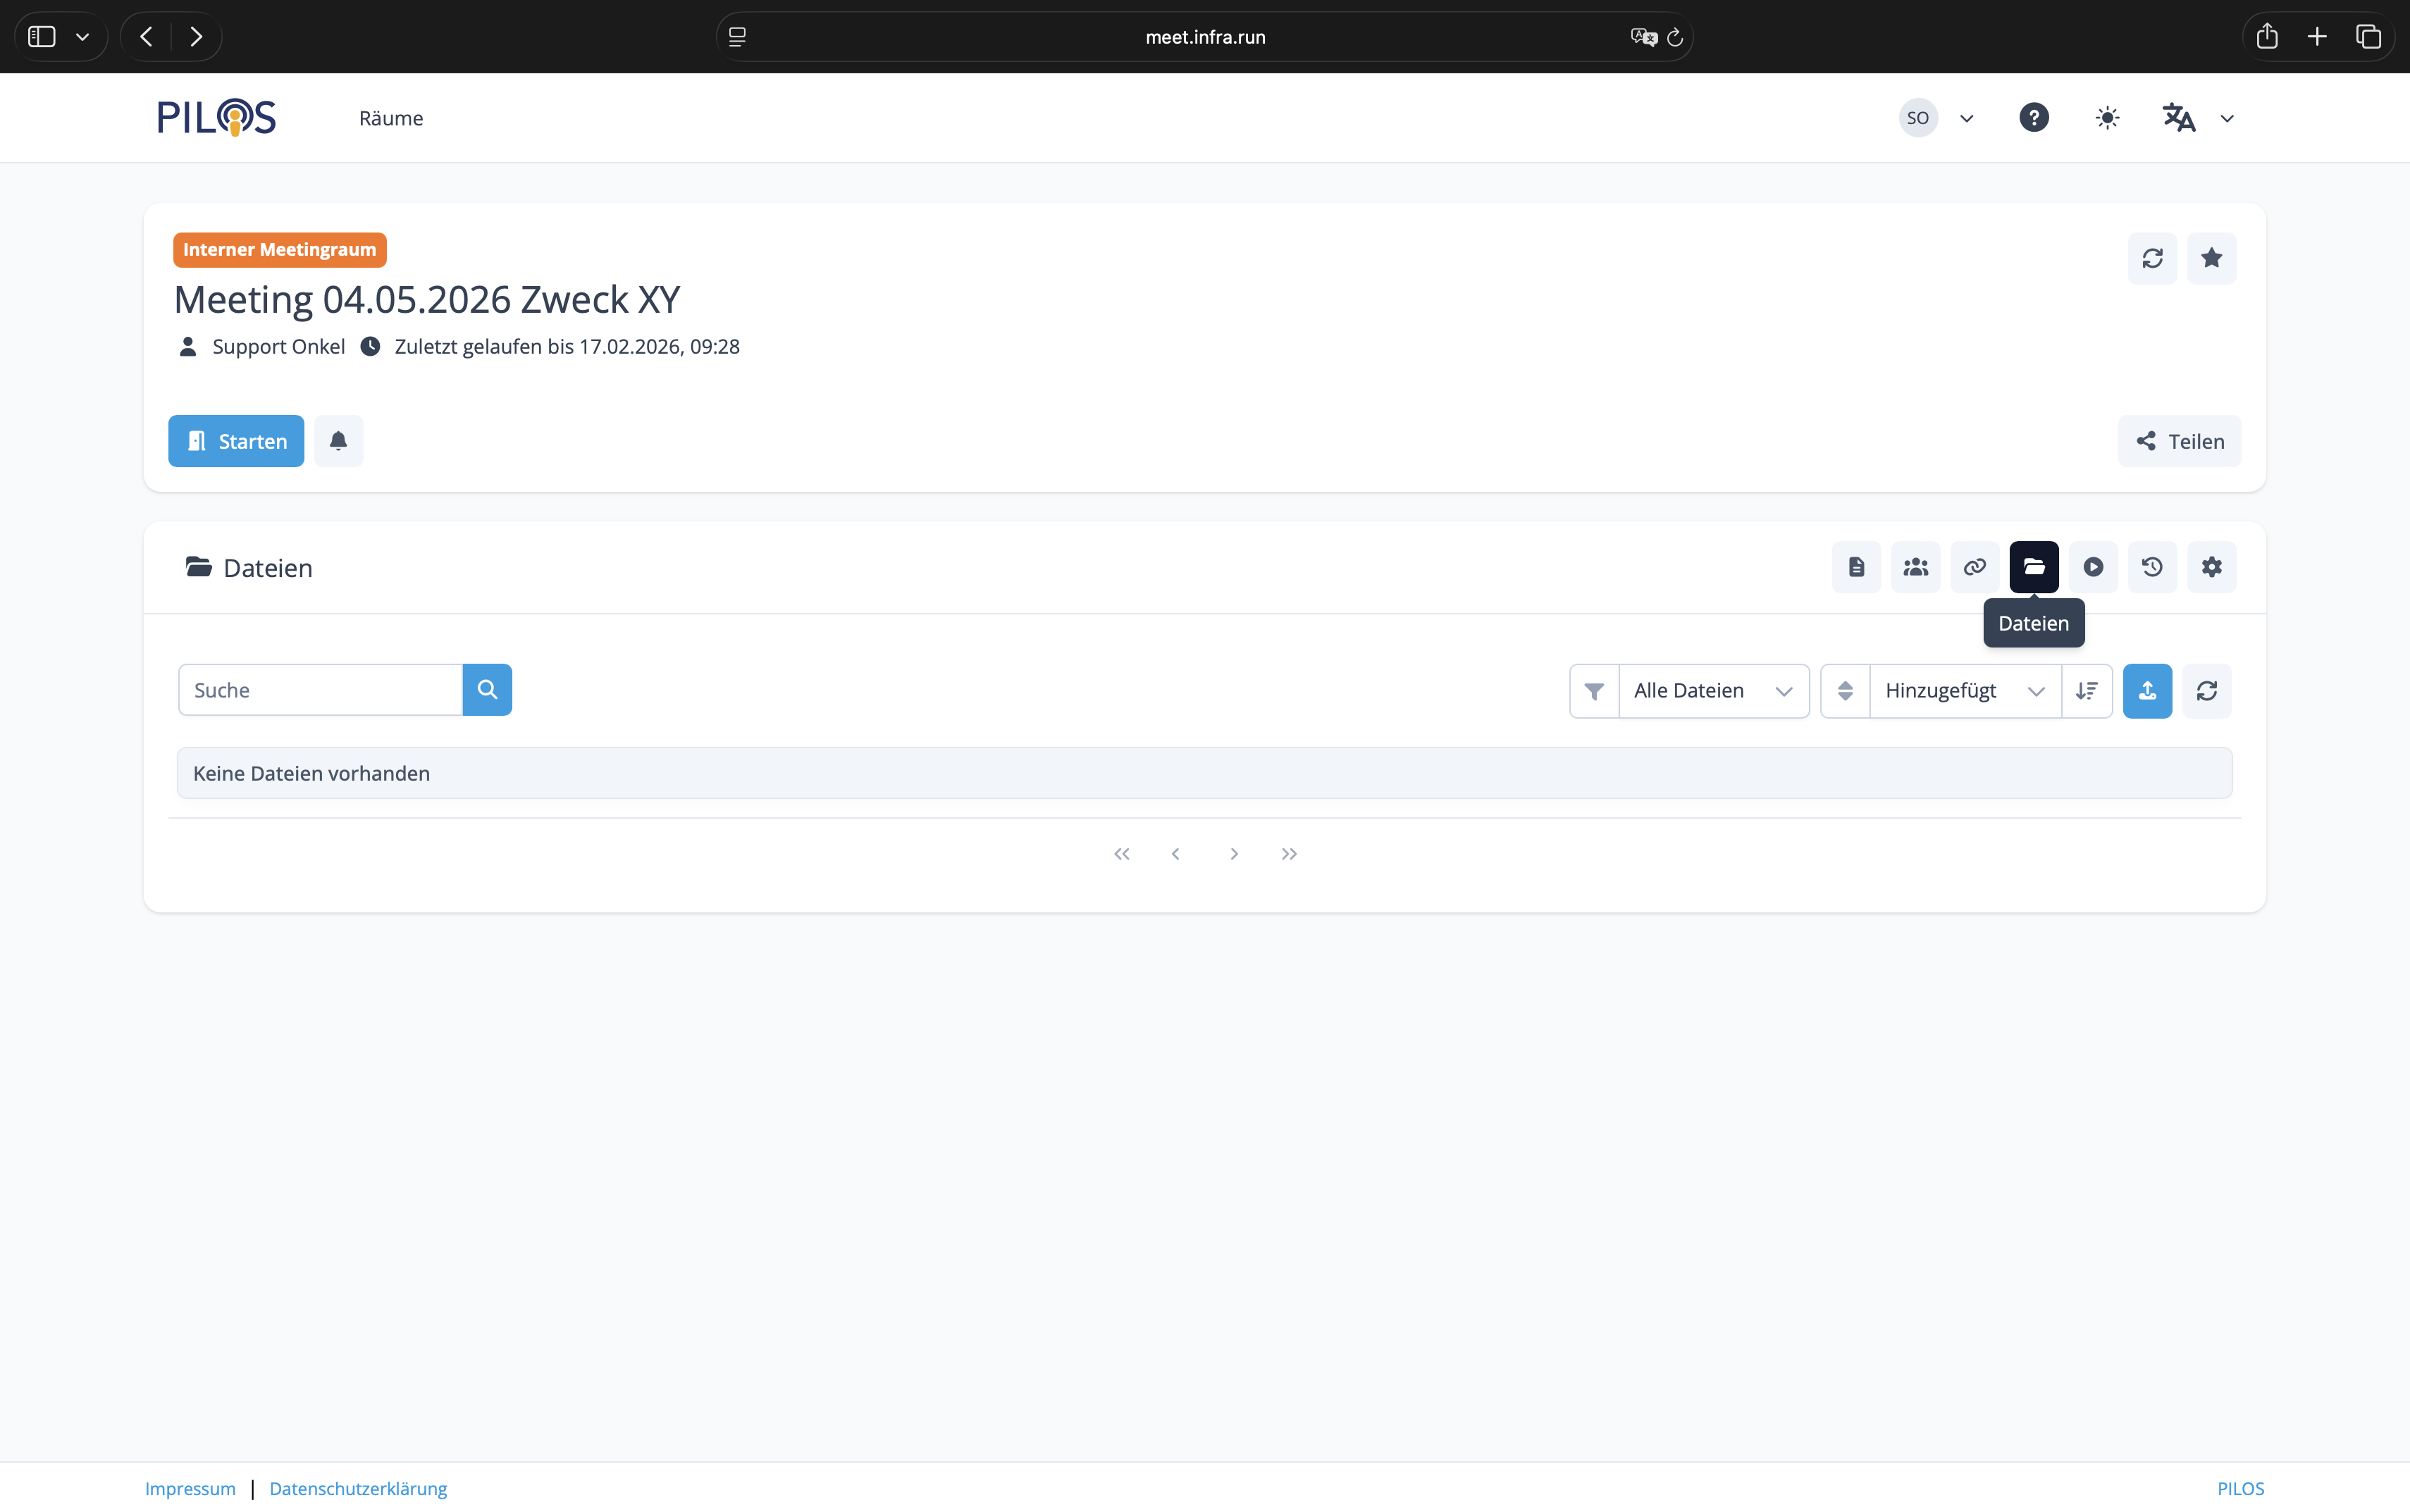
Task: Open the Datenschutzerklärung link
Action: (x=358, y=1488)
